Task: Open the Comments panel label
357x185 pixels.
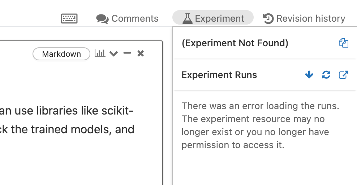Action: point(135,18)
